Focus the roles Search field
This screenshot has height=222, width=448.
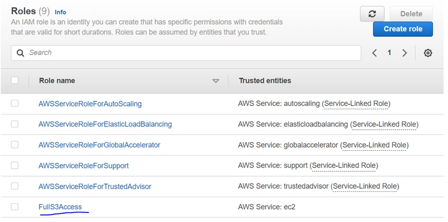coord(186,53)
